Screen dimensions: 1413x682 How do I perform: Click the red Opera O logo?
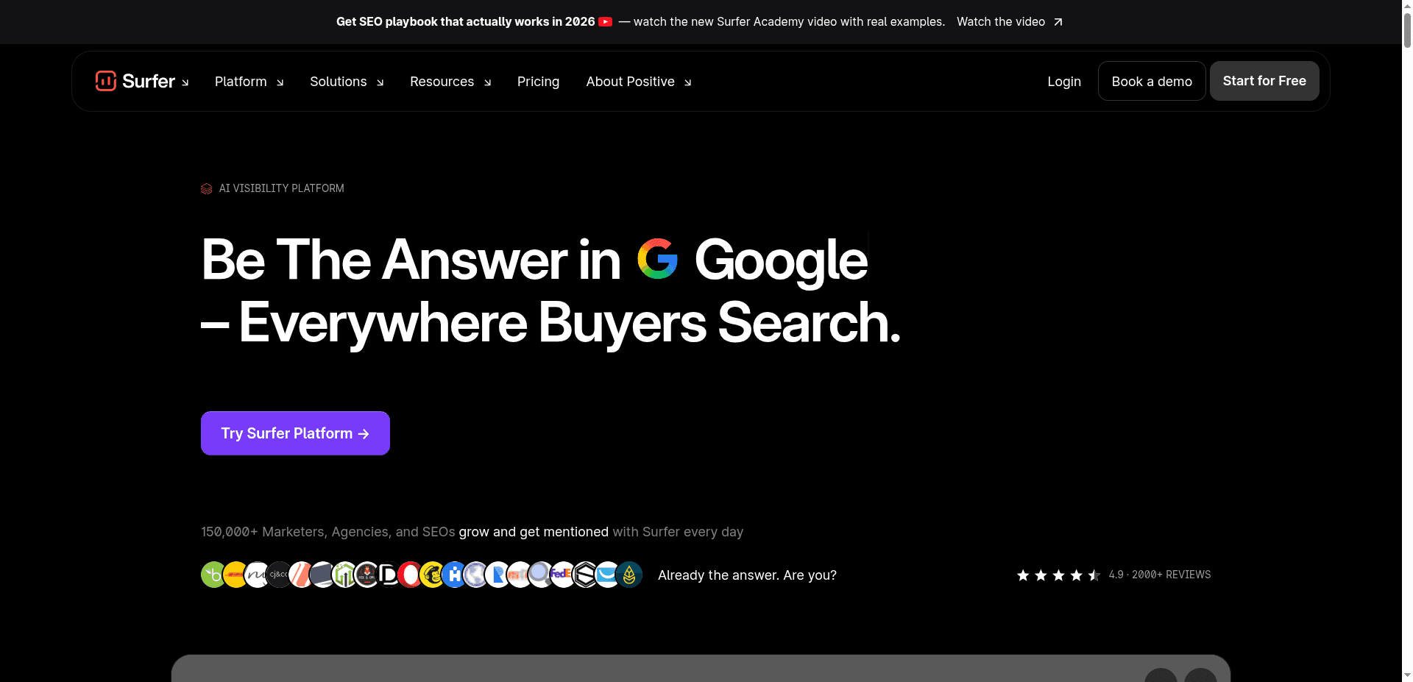(x=410, y=575)
